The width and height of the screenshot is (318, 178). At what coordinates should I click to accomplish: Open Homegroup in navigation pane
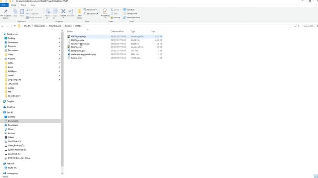pyautogui.click(x=12, y=173)
